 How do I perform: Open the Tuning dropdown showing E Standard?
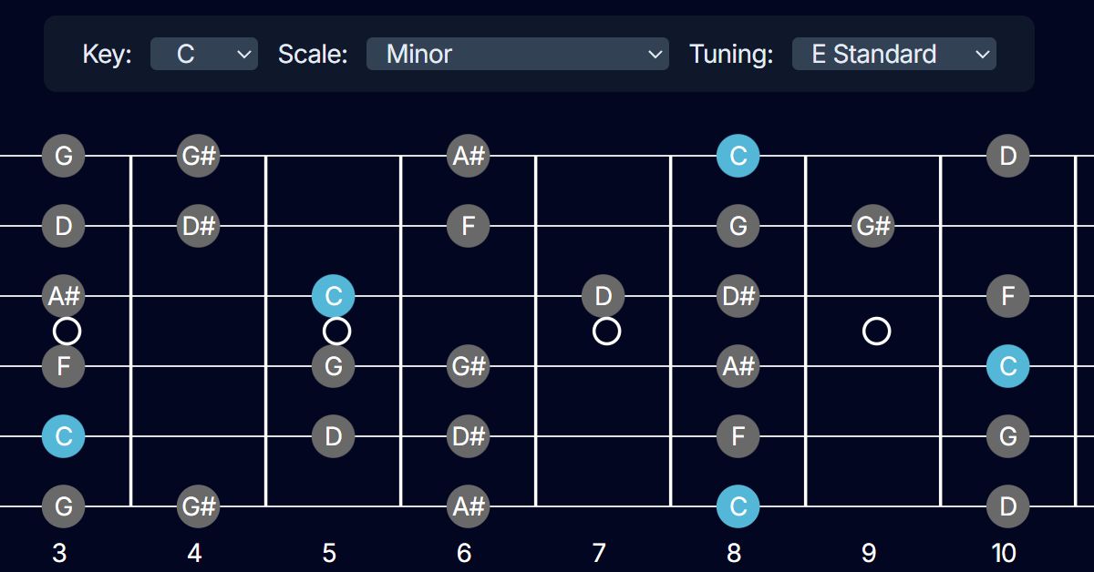pyautogui.click(x=893, y=54)
